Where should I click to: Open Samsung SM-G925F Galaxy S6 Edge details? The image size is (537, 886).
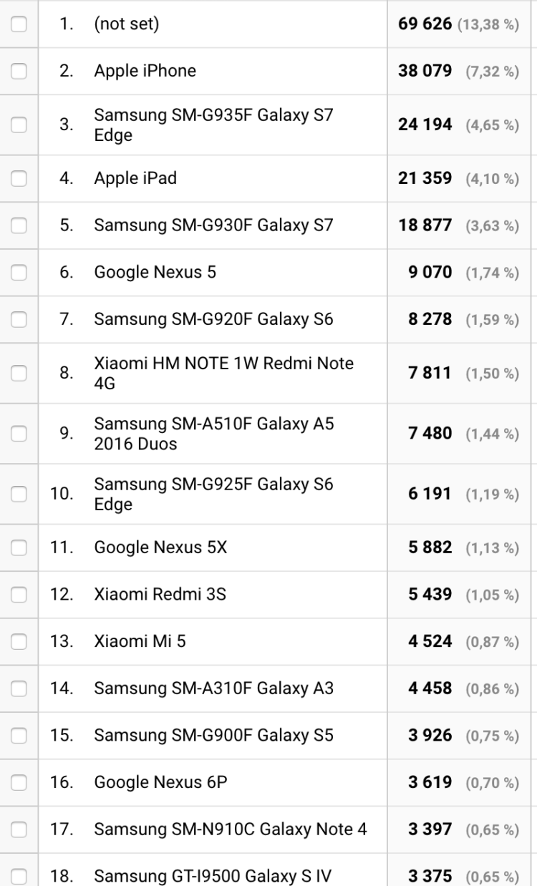click(213, 494)
